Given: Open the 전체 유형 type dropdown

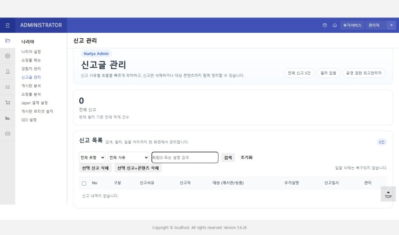Looking at the screenshot, I should tap(92, 158).
